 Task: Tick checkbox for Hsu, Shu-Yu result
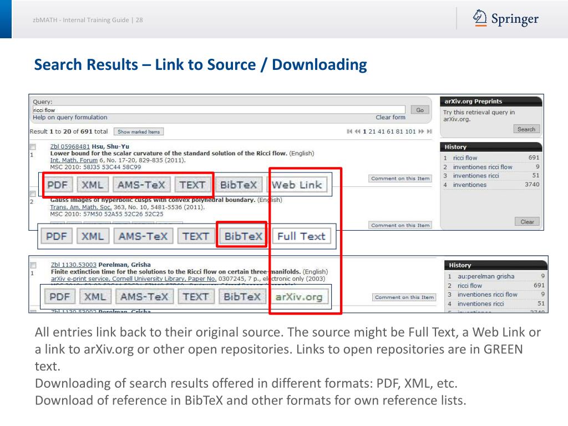pos(33,146)
